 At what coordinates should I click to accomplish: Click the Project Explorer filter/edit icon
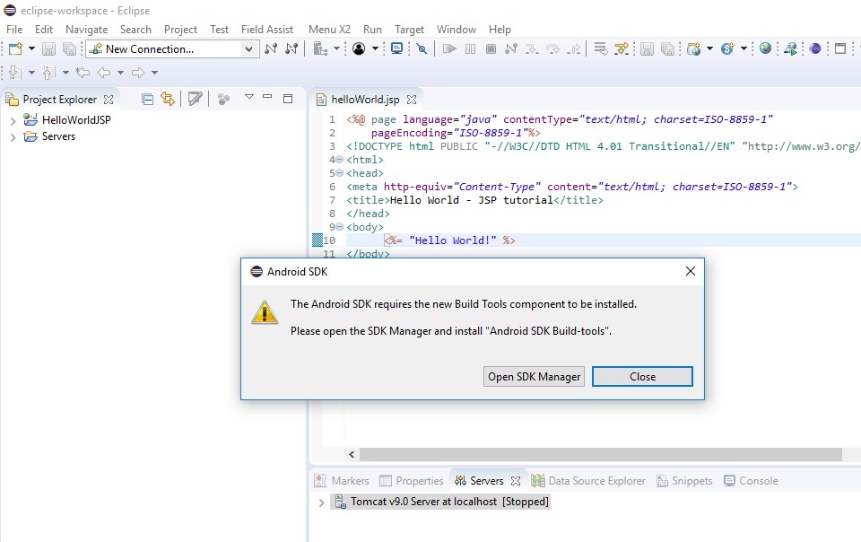pos(195,99)
